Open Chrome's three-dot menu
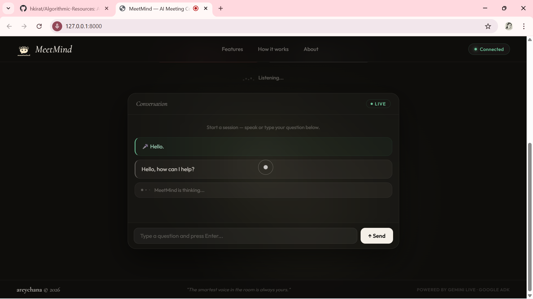This screenshot has height=299, width=533. [524, 26]
